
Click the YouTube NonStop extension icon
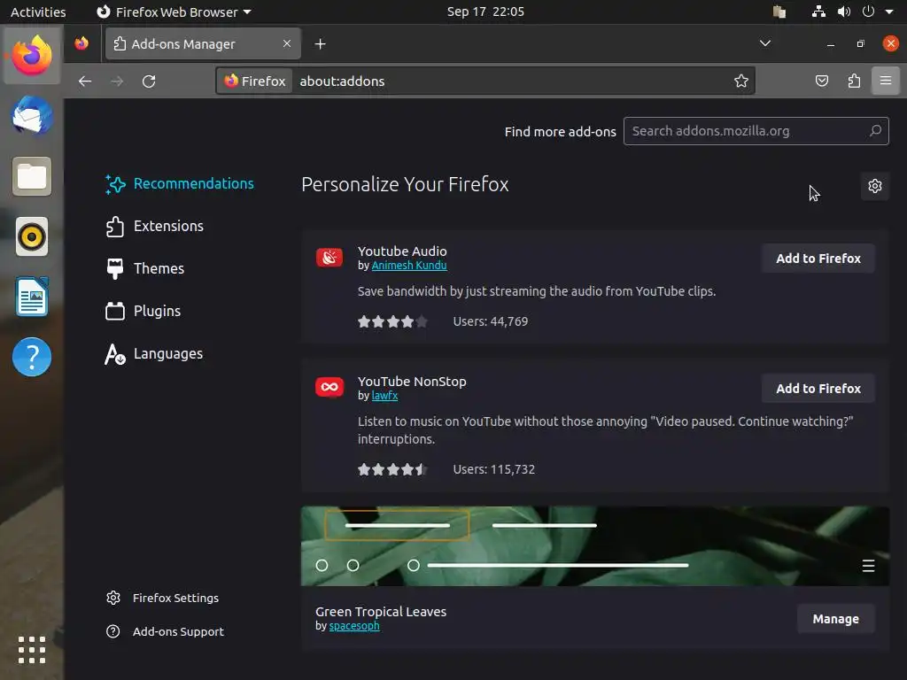[329, 387]
